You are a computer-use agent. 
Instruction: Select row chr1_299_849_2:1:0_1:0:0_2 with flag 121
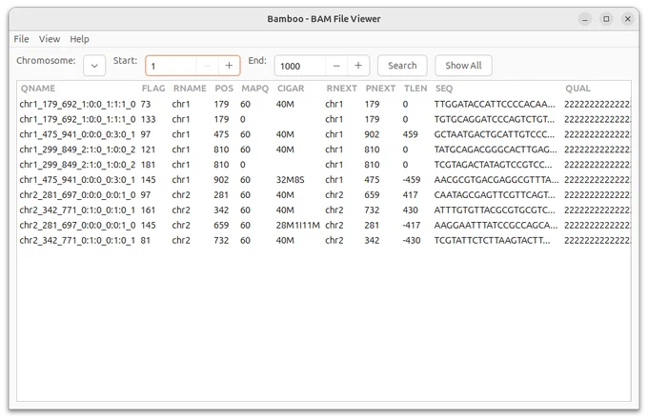324,150
